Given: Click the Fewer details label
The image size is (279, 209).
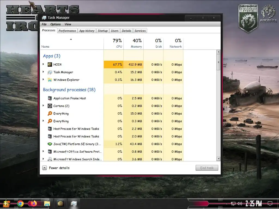Looking at the screenshot, I should point(59,168).
